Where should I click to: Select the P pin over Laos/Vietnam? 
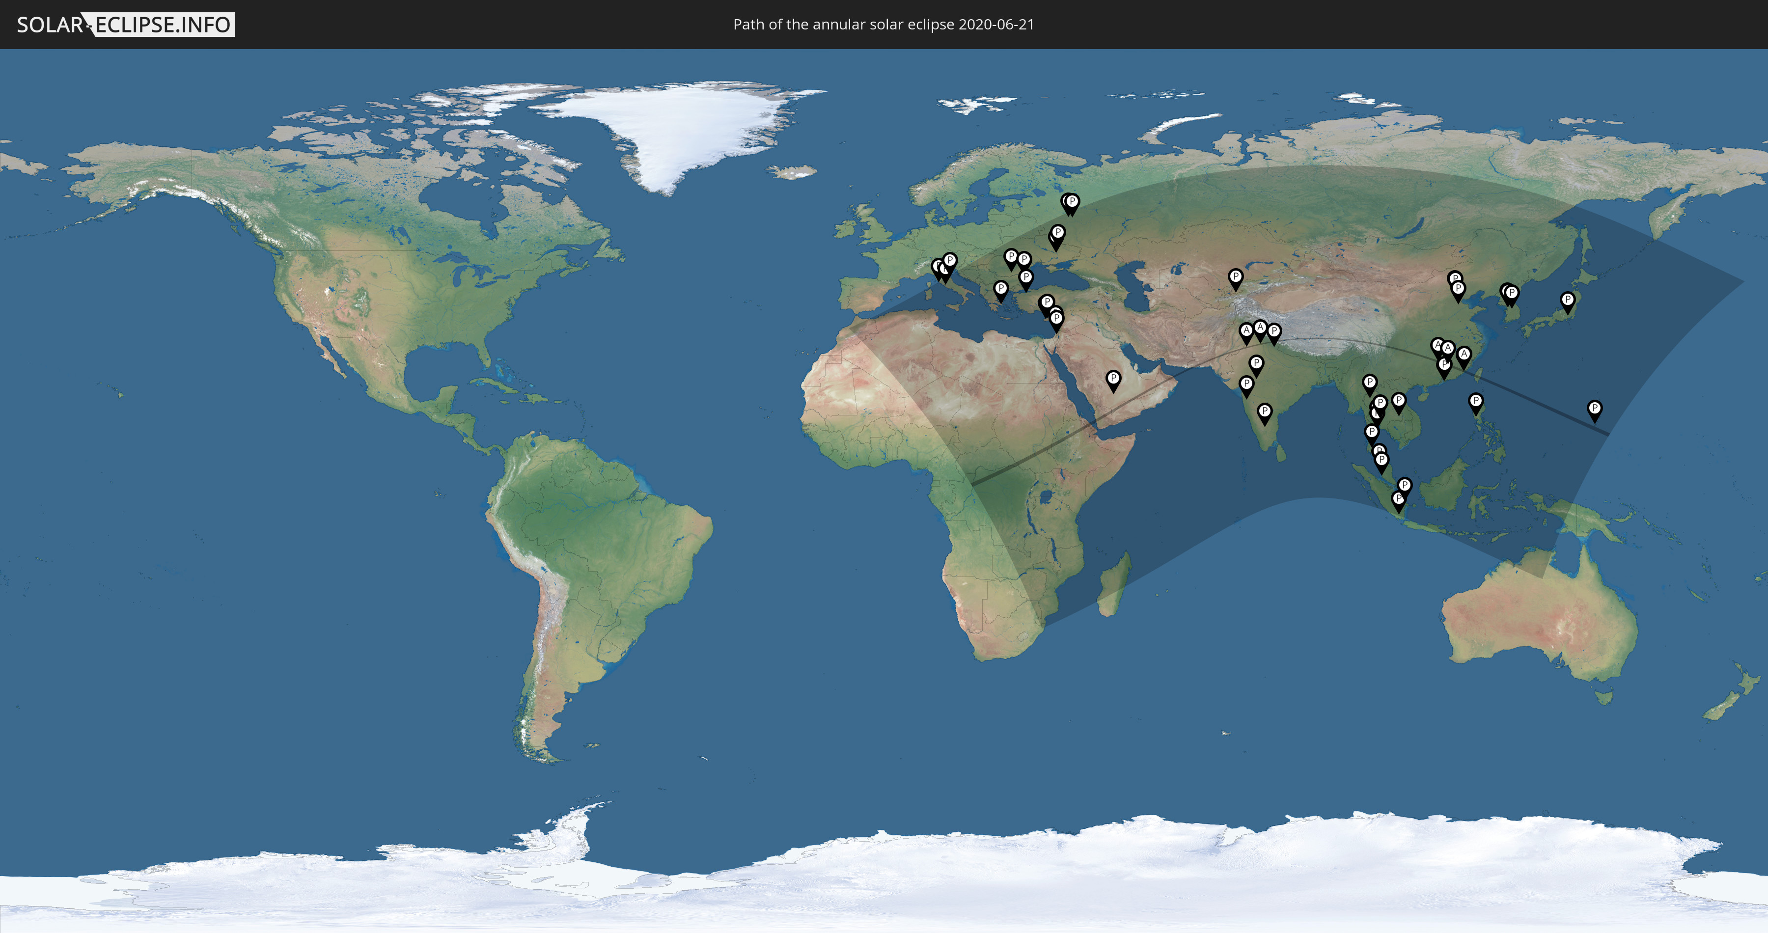pyautogui.click(x=1399, y=403)
